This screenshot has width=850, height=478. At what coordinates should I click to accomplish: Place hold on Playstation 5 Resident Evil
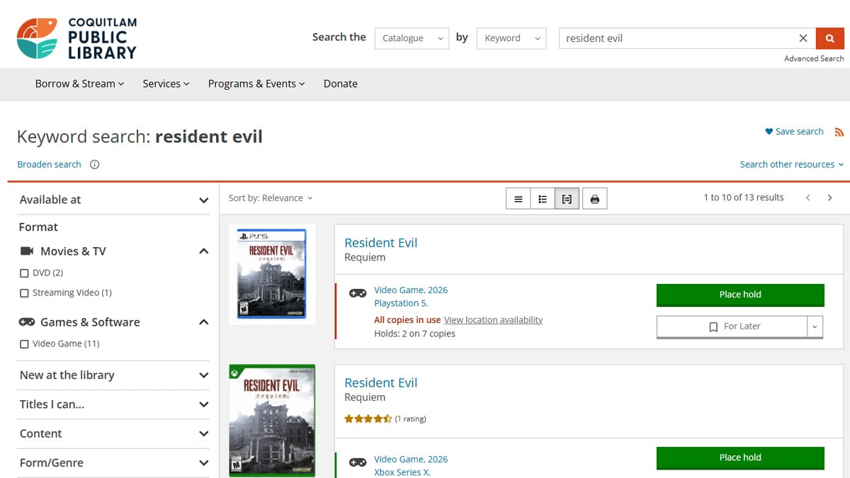740,295
